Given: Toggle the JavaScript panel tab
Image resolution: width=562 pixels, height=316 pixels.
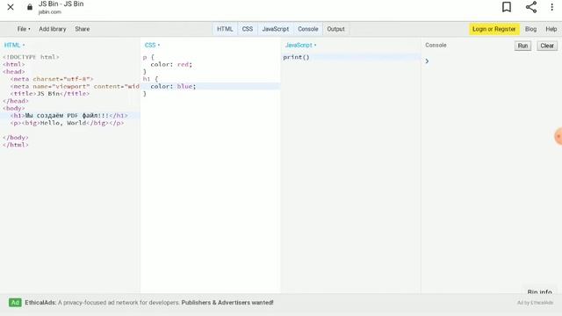Looking at the screenshot, I should coord(275,29).
